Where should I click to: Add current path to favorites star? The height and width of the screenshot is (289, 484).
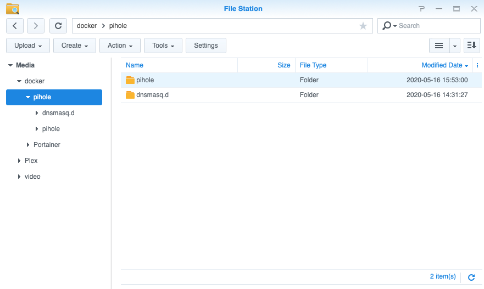363,26
